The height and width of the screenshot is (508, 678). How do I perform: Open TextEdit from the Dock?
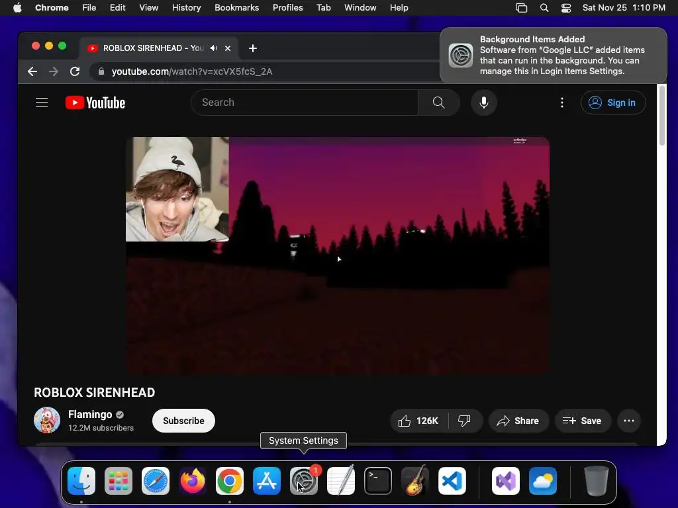341,481
